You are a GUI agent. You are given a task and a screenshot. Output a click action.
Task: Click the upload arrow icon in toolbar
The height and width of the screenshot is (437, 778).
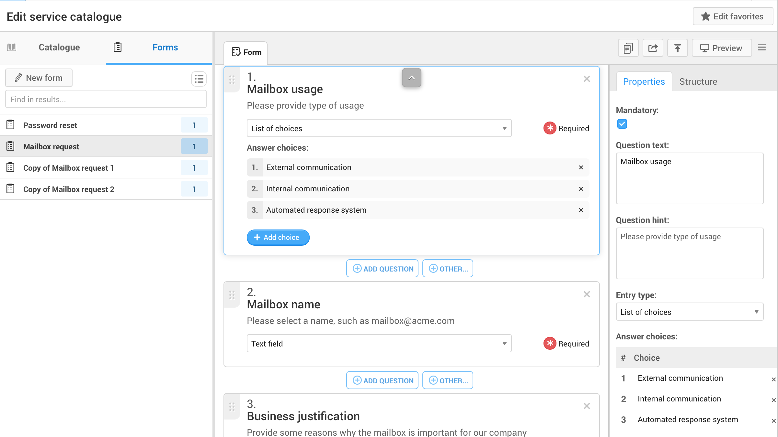[677, 48]
